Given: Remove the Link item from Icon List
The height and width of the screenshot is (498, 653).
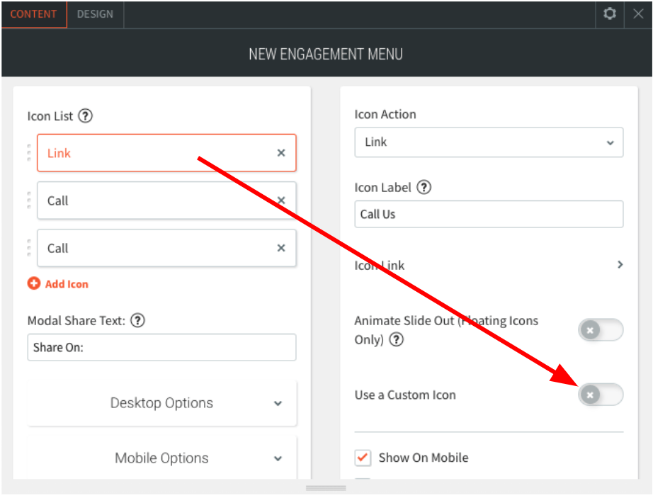Looking at the screenshot, I should [281, 153].
